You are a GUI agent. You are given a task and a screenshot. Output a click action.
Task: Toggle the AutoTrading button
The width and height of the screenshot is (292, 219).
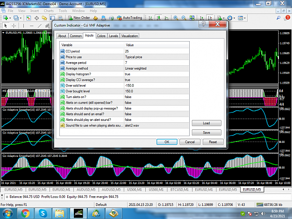click(x=129, y=18)
